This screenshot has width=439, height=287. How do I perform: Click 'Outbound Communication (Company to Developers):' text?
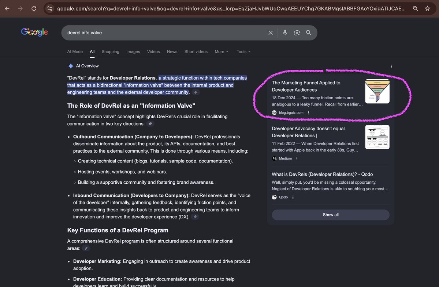coord(133,137)
